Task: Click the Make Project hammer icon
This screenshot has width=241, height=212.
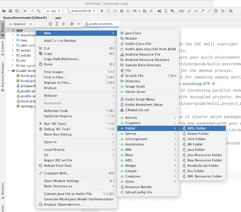Action: (38, 11)
